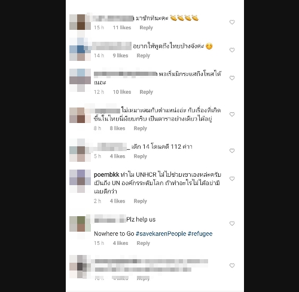Reply to poembkk's comment
299x292 pixels.
140,201
